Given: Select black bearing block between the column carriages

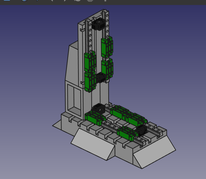Looking at the screenshot, I should 100,78.
